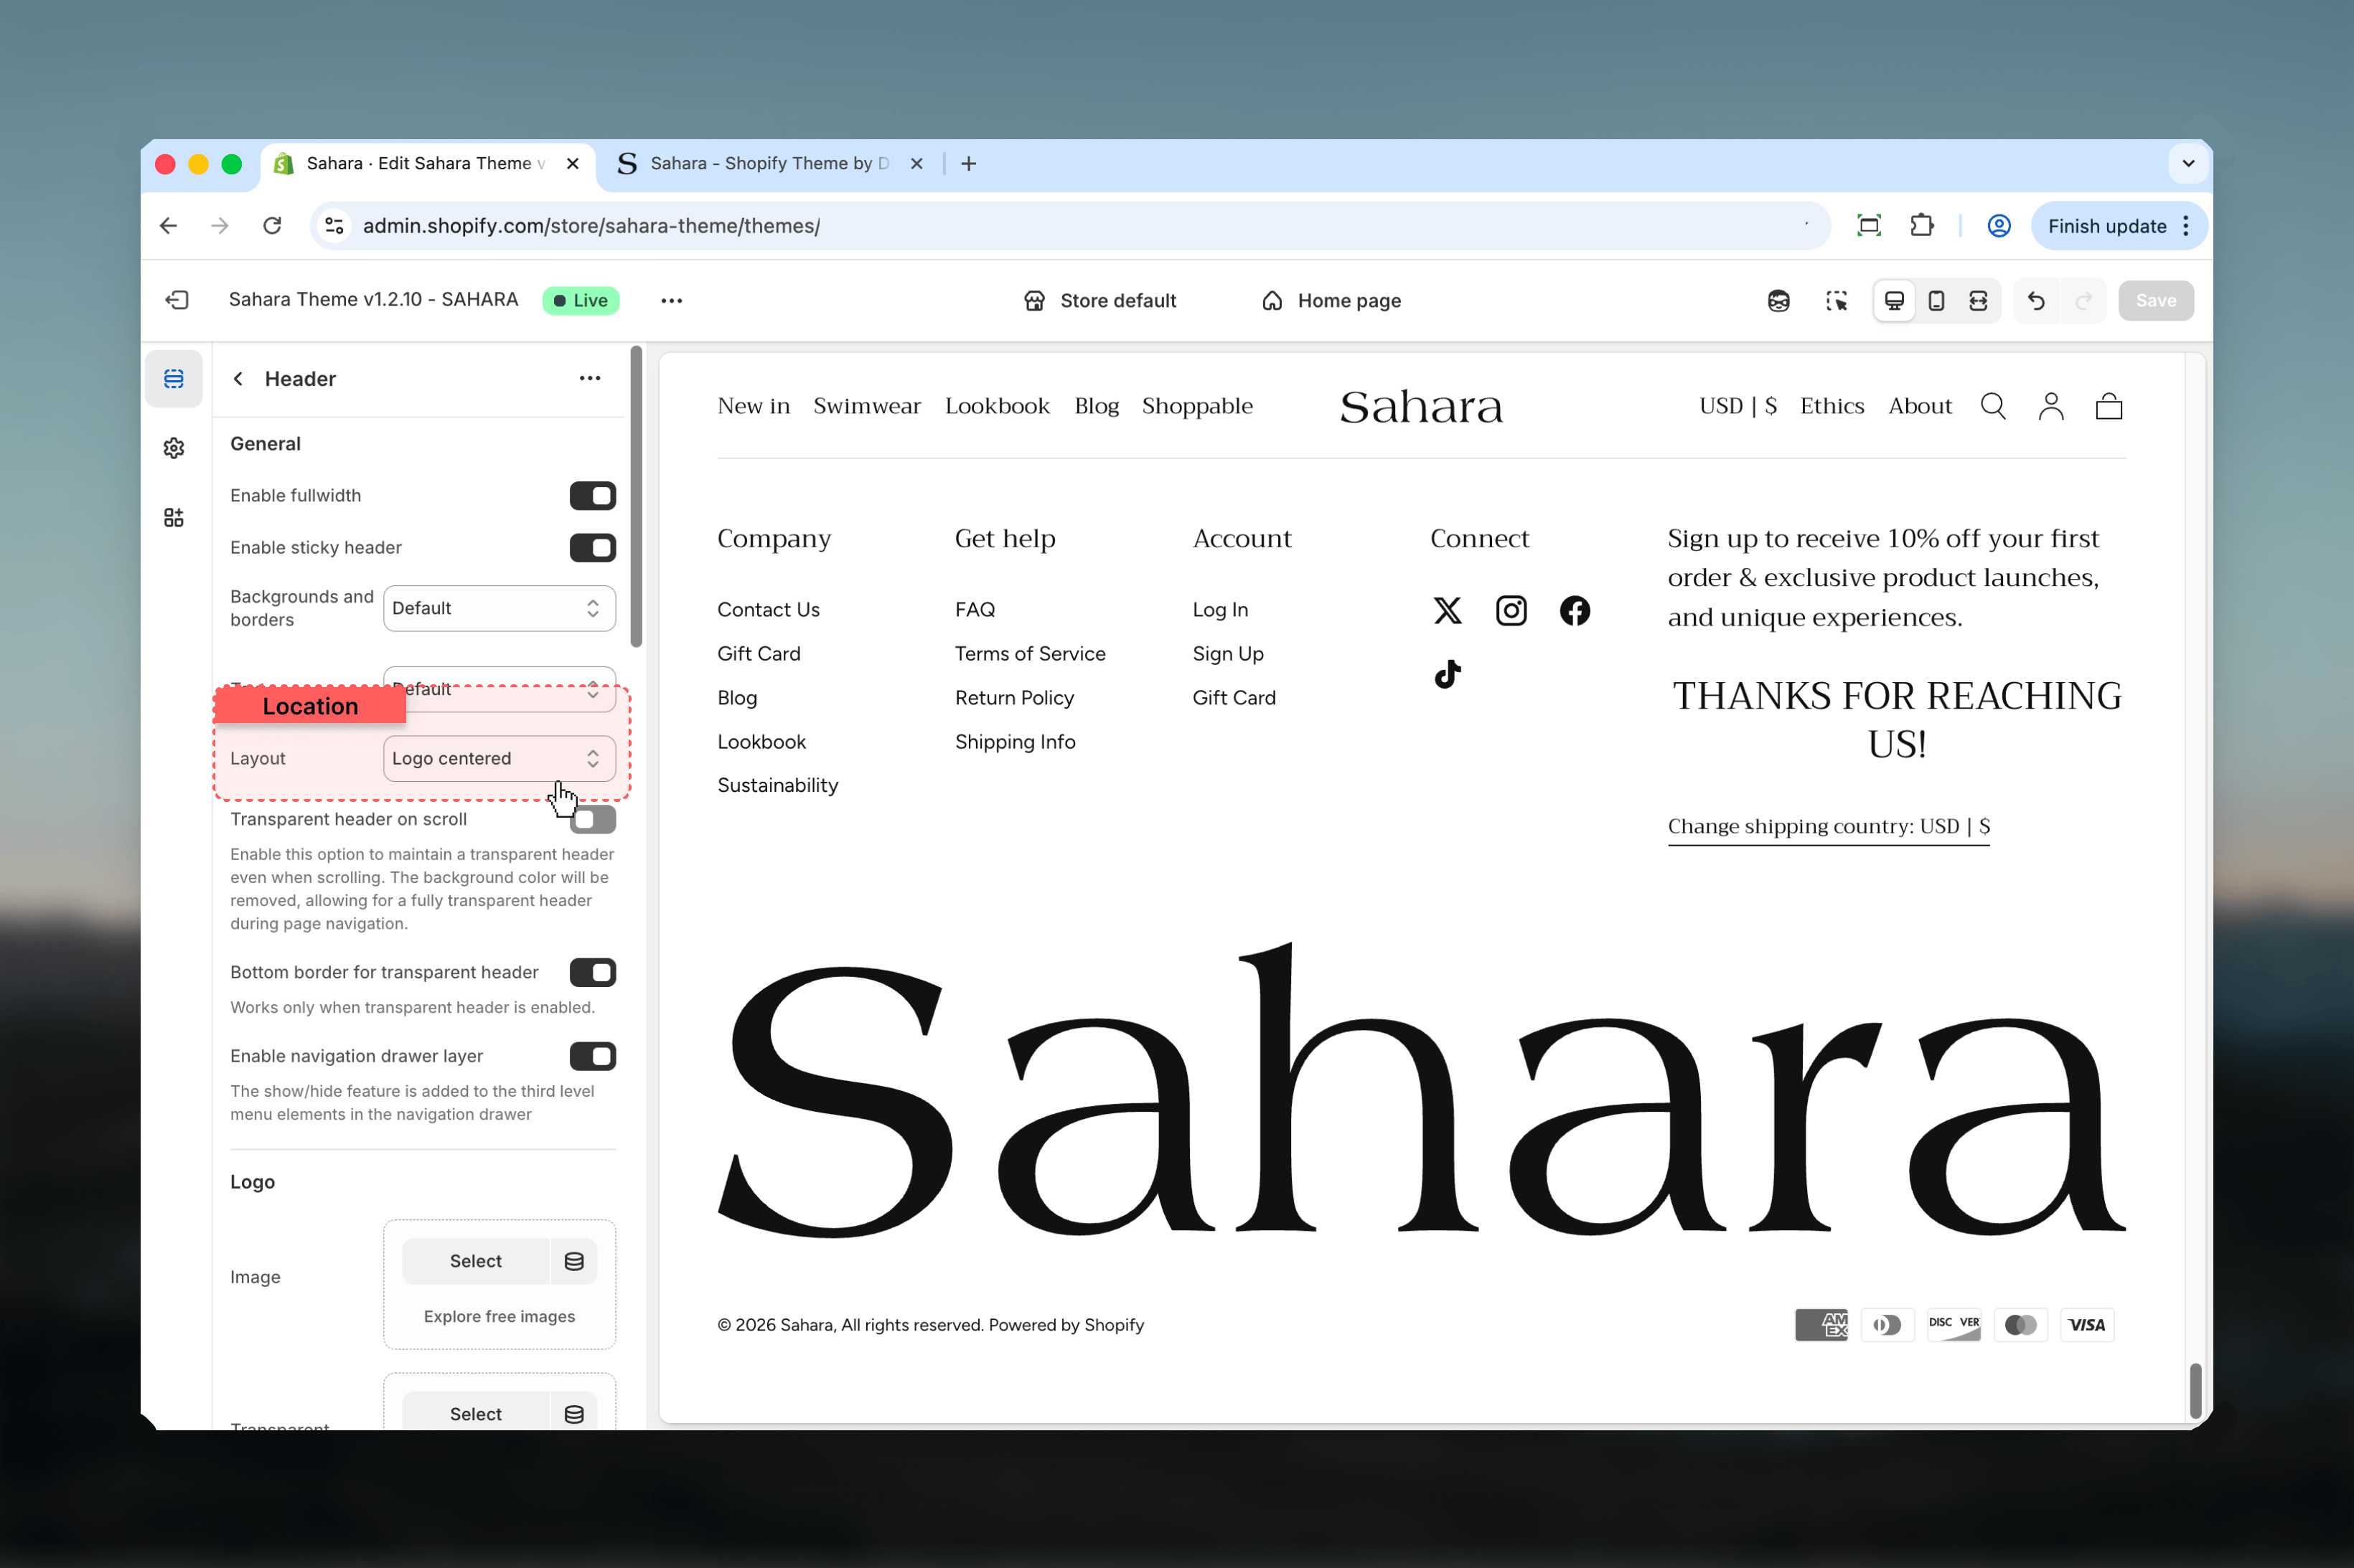Click the settings panel scrollbar
The height and width of the screenshot is (1568, 2354).
[x=637, y=497]
